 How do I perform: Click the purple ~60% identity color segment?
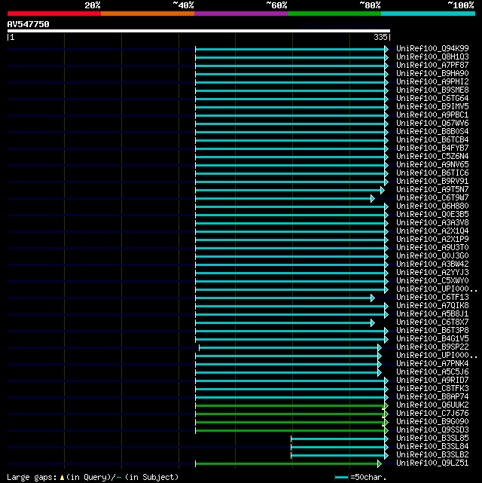coord(241,14)
